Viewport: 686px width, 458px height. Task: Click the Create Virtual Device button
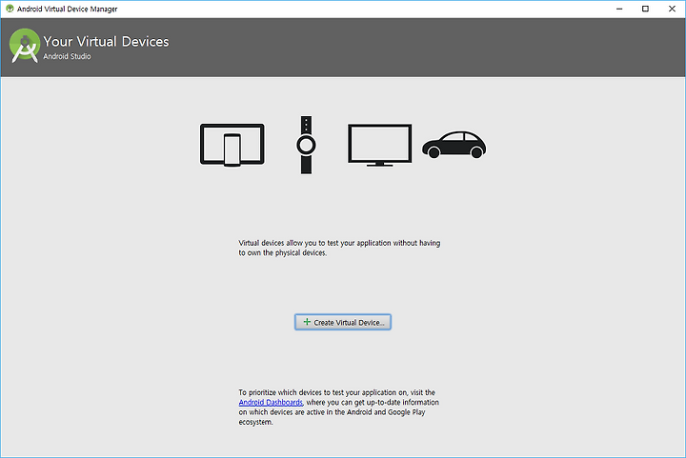coord(343,322)
